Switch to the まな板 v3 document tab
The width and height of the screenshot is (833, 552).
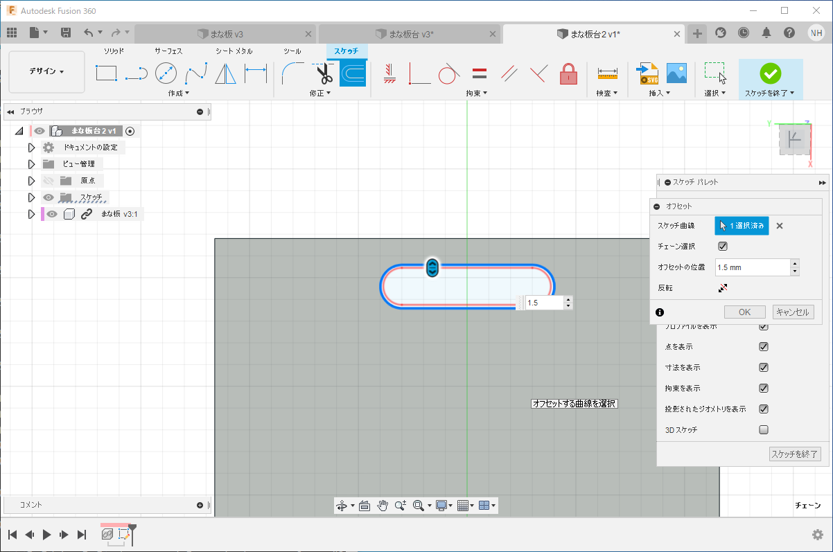226,33
